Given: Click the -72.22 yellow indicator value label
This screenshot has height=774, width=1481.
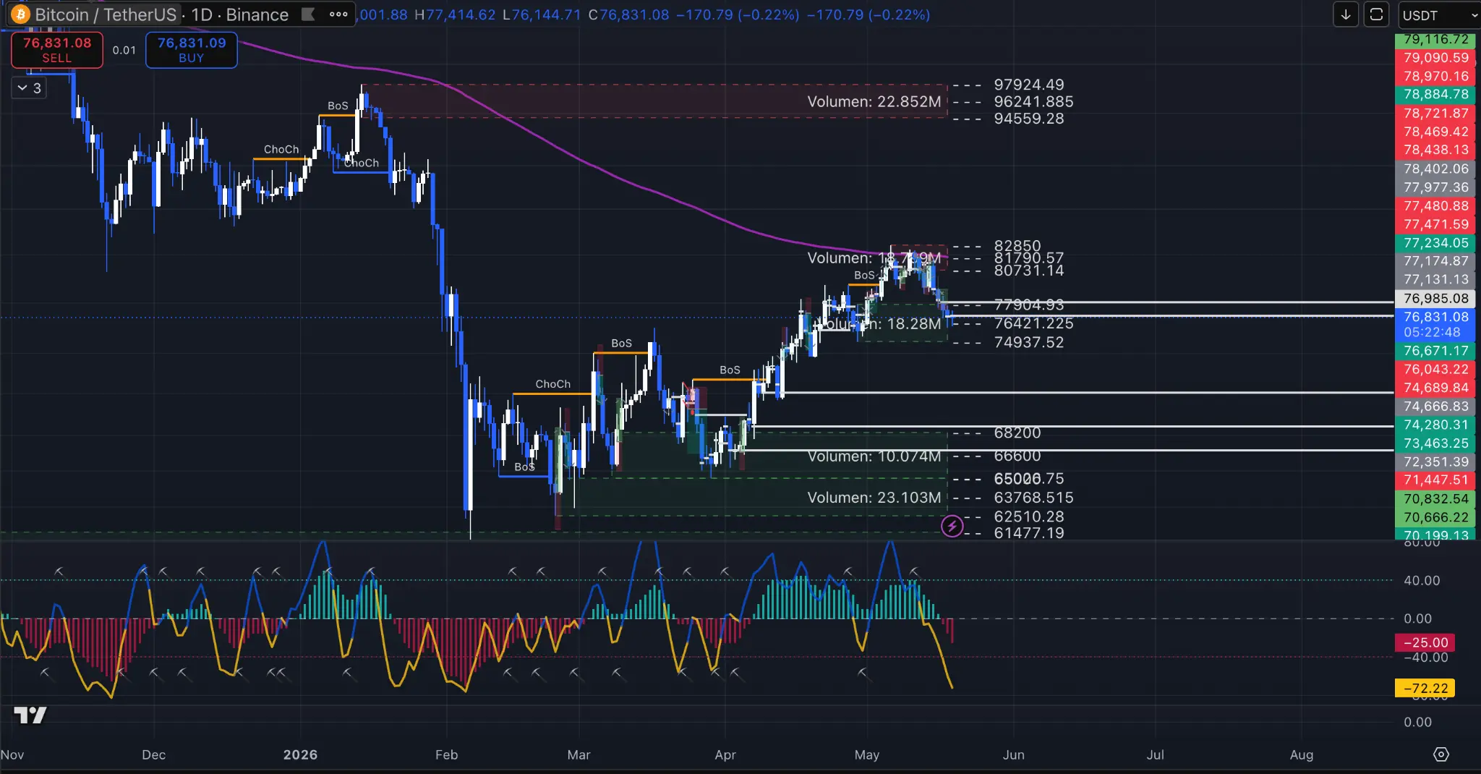Looking at the screenshot, I should click(1425, 688).
